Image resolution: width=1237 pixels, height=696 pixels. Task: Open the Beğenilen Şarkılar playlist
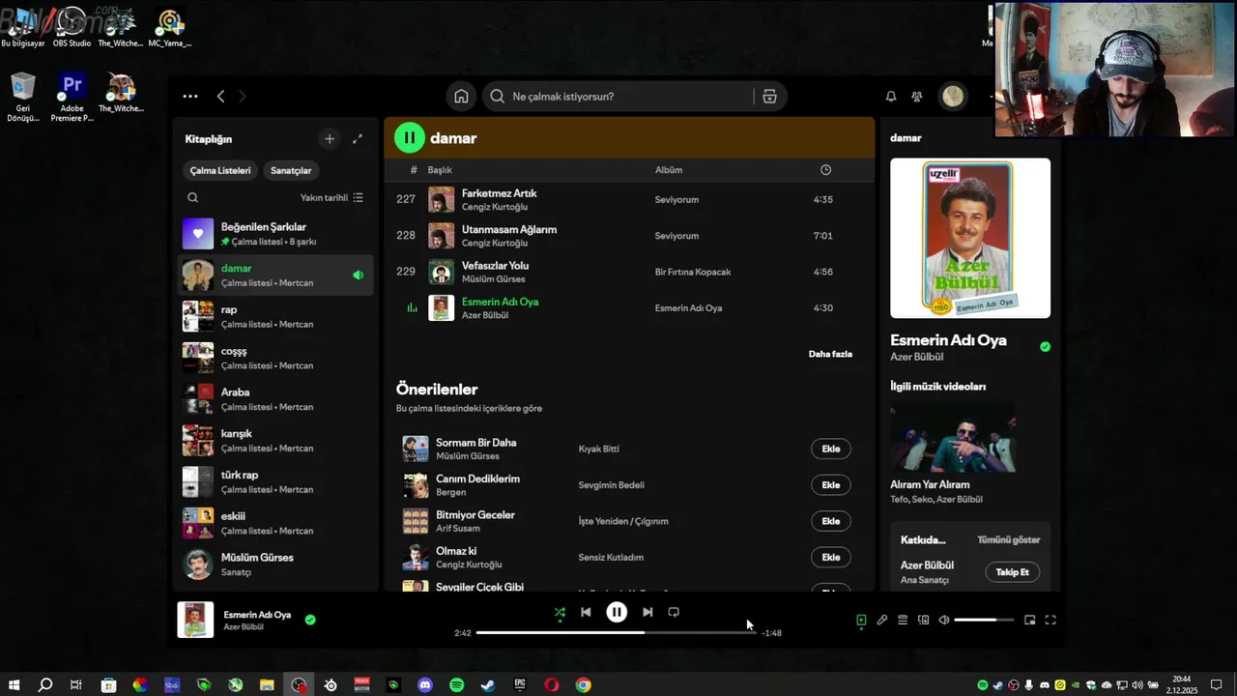275,234
